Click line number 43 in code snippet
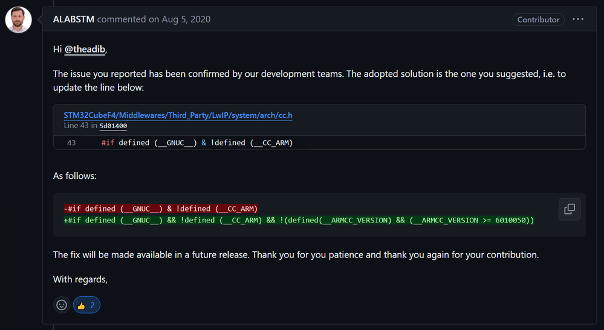This screenshot has height=330, width=604. pos(71,143)
